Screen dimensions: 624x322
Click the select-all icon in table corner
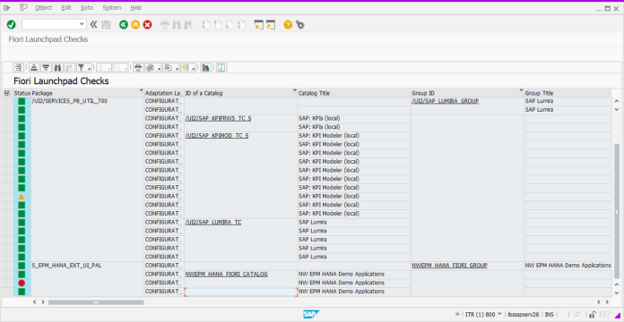coord(7,93)
